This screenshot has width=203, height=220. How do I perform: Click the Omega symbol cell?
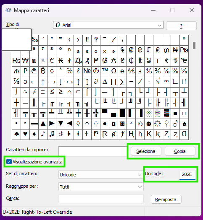[113, 71]
